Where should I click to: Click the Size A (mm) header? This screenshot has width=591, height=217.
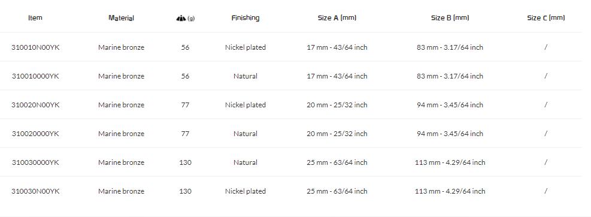click(x=337, y=18)
